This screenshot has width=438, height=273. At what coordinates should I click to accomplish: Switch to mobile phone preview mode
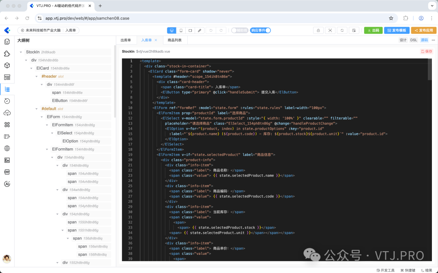181,30
